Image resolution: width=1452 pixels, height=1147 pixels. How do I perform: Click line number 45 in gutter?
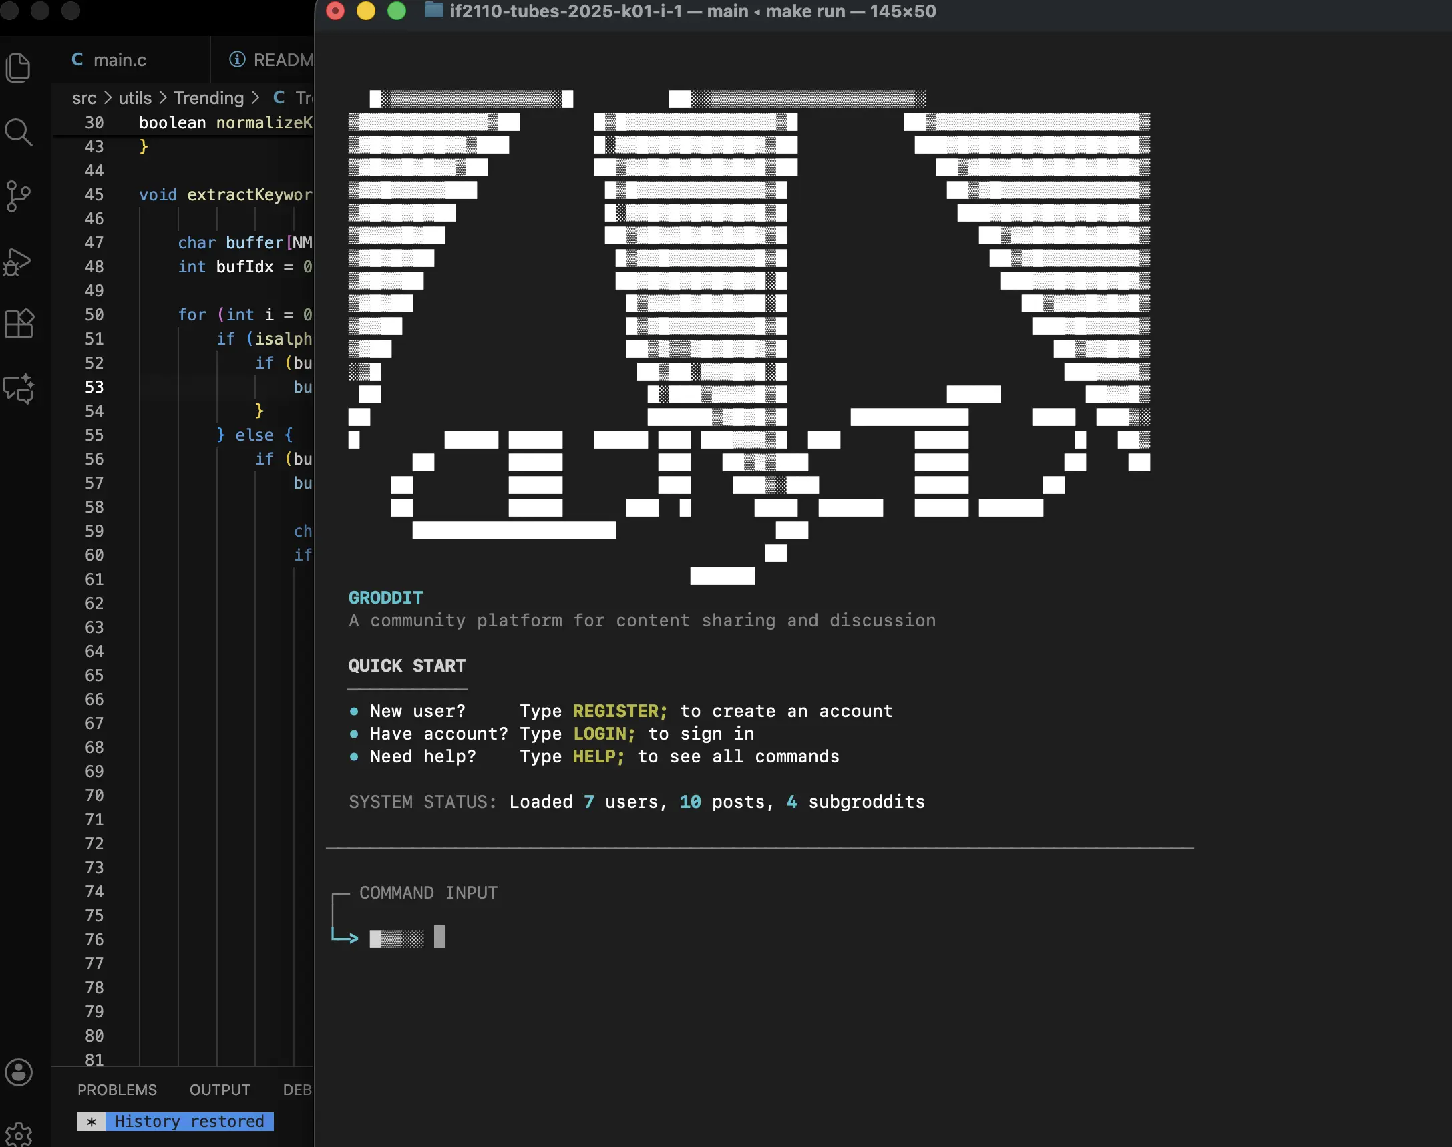(x=94, y=195)
